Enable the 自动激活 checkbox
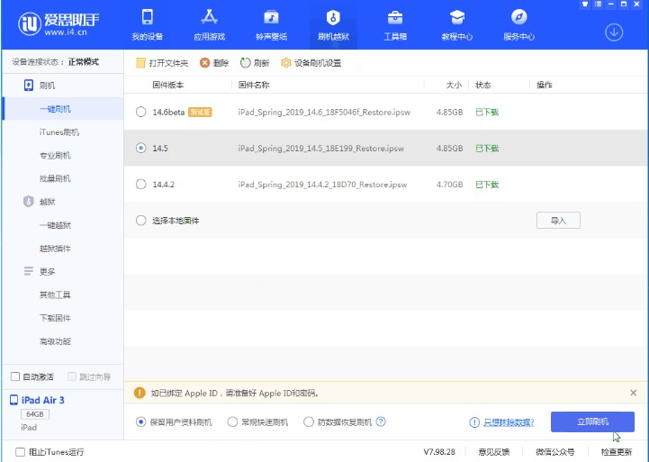The height and width of the screenshot is (462, 649). click(x=15, y=376)
